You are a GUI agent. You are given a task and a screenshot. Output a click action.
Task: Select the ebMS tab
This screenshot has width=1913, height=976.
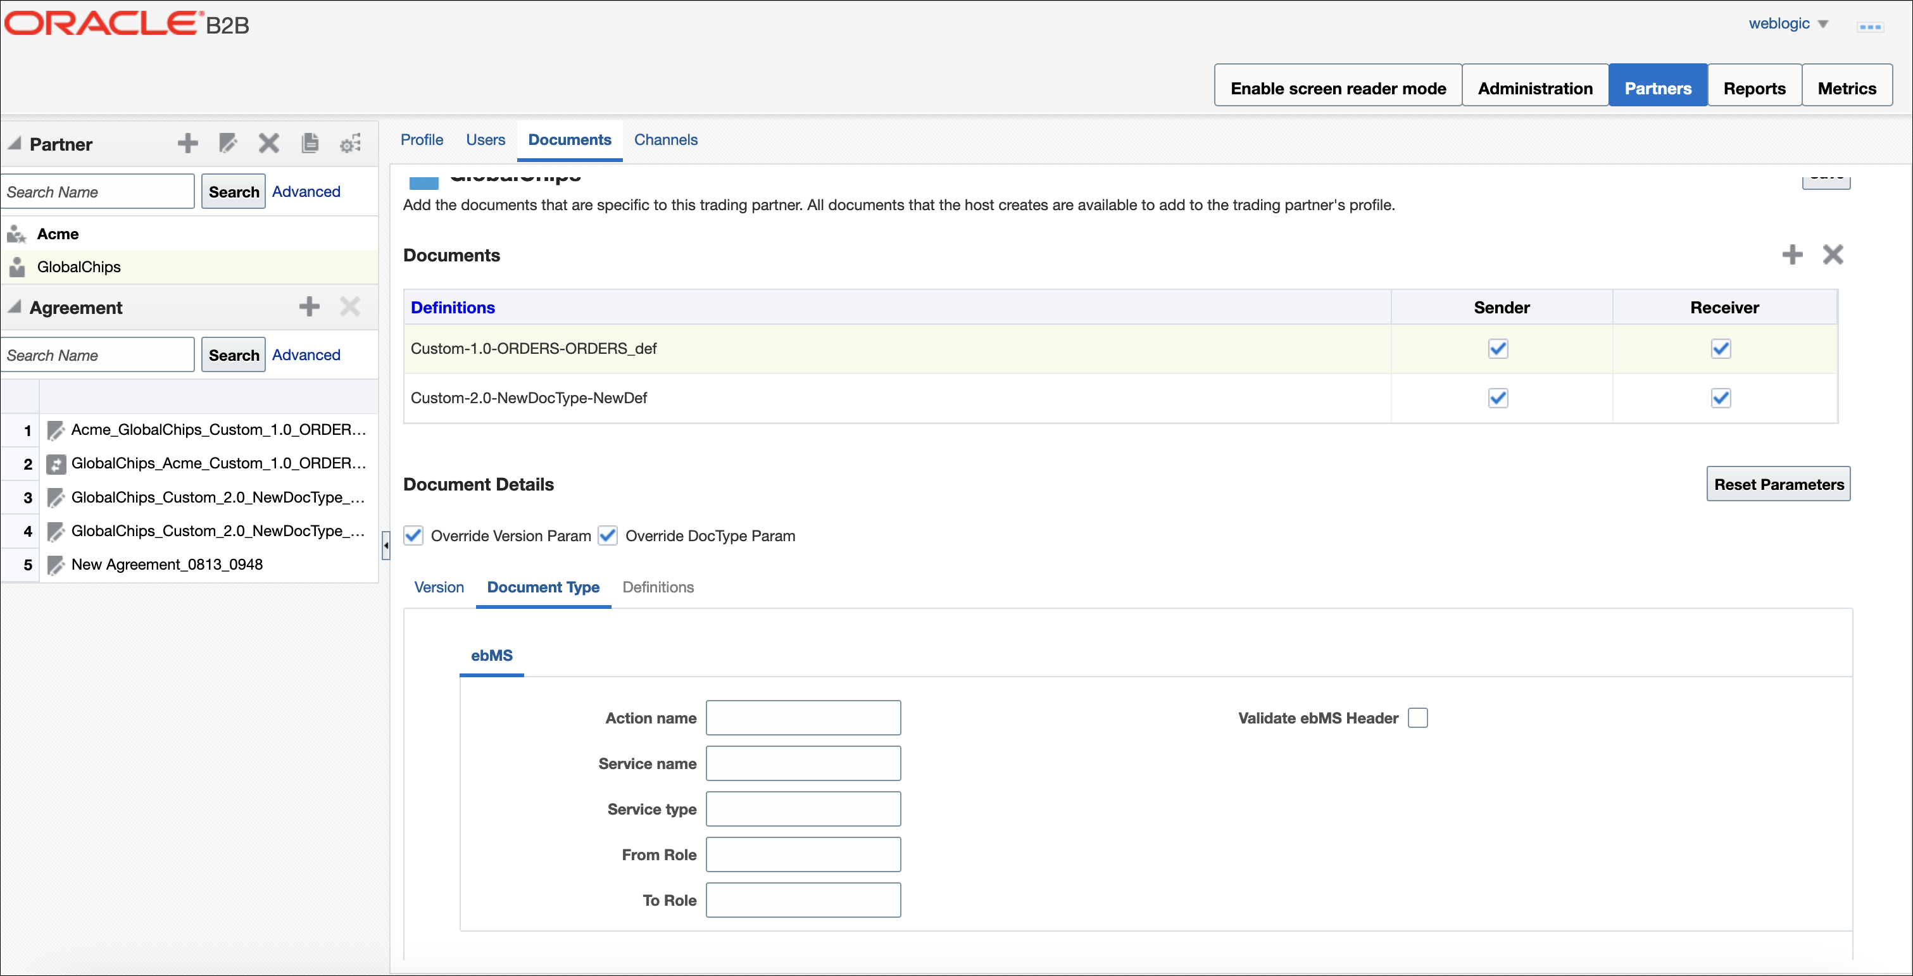492,655
